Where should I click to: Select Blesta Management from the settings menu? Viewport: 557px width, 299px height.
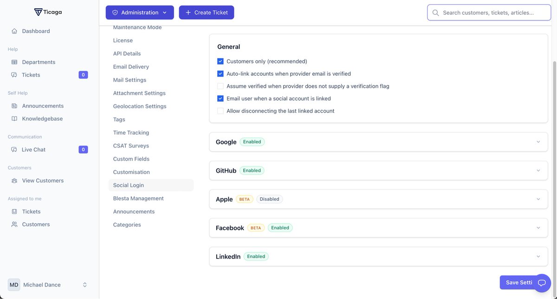[138, 198]
